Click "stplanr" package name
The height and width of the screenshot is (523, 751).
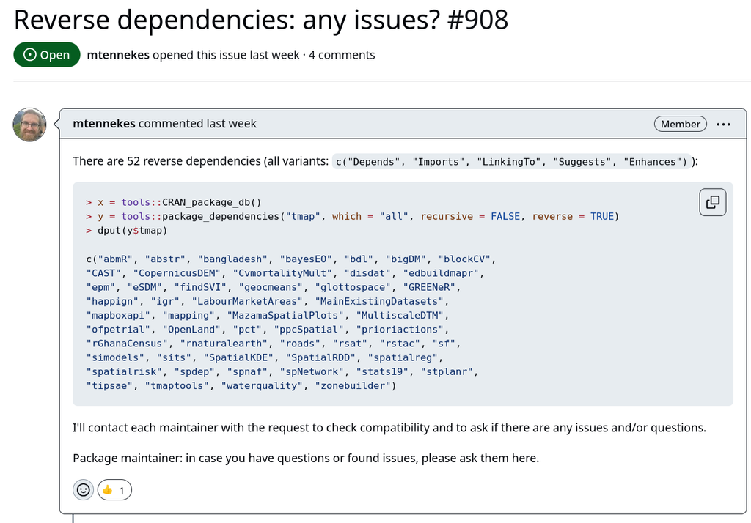pyautogui.click(x=447, y=372)
